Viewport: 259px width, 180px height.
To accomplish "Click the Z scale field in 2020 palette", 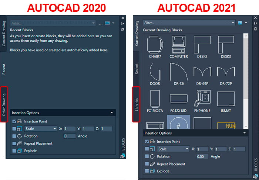I will 107,129.
